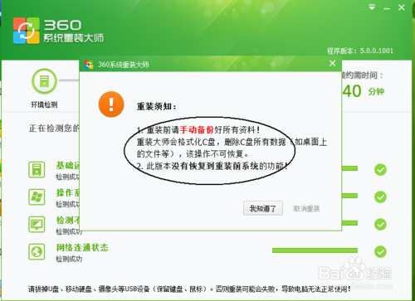
Task: Click the 取消重装 link in the dialog
Action: click(306, 209)
